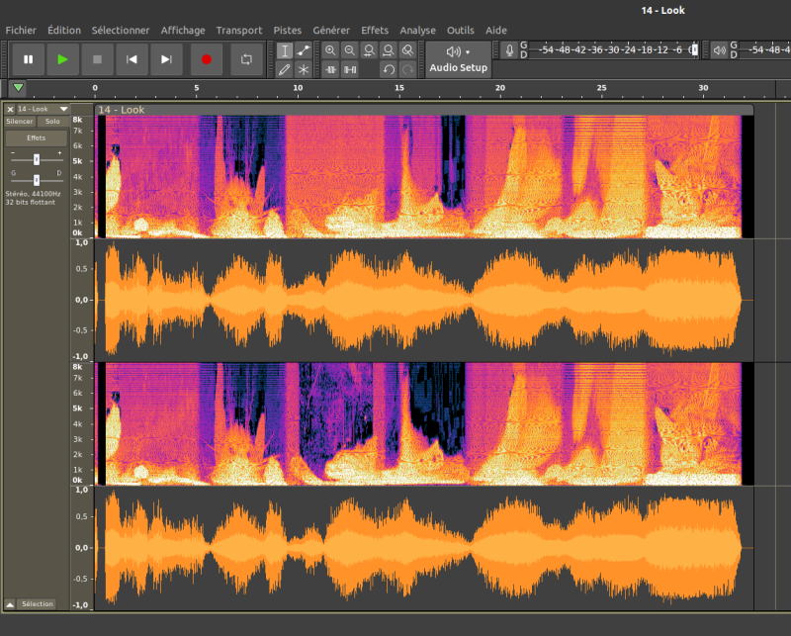
Task: Open the Effets menu
Action: (x=374, y=30)
